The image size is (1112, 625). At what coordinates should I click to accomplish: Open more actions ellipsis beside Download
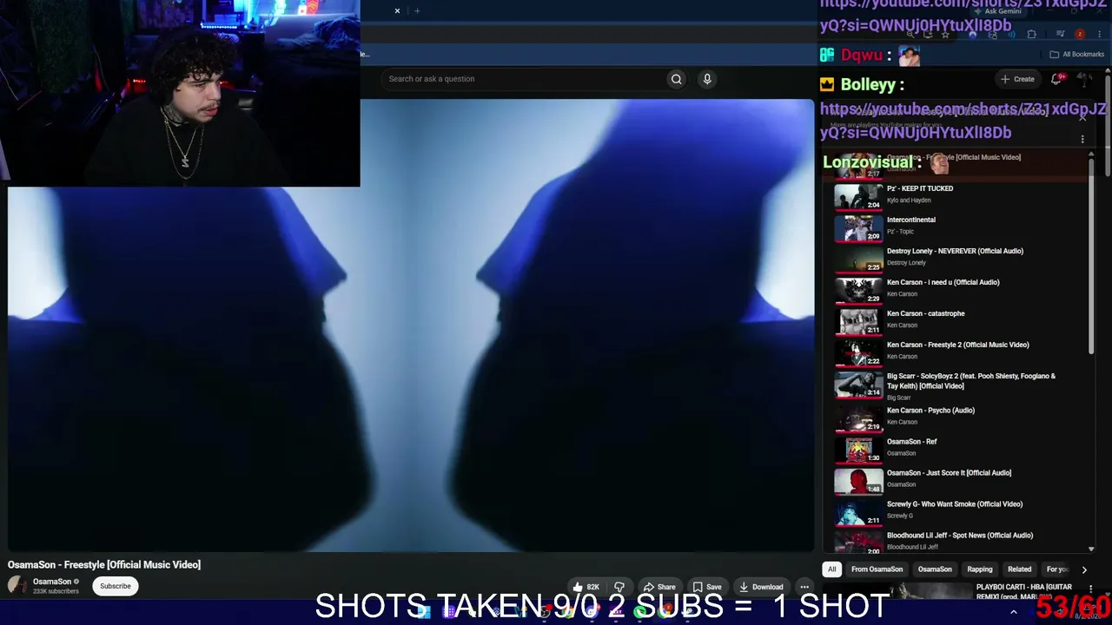click(x=804, y=587)
